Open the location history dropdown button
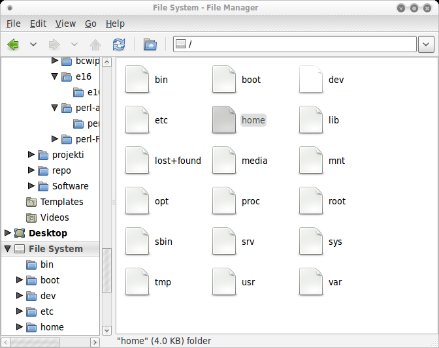439x348 pixels. [426, 44]
